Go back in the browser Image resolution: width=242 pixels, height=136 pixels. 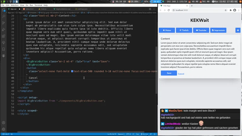click(x=160, y=10)
